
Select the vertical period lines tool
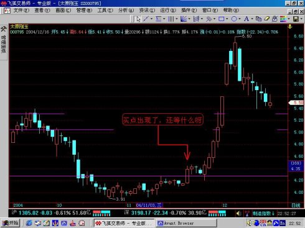point(171,19)
